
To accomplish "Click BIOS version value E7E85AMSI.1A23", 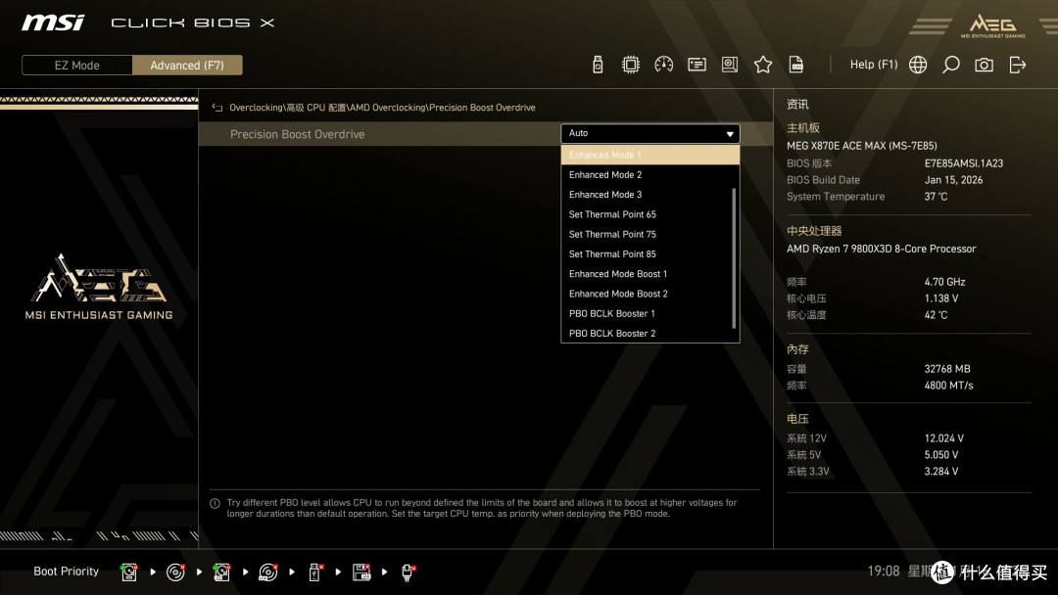I will pos(964,163).
